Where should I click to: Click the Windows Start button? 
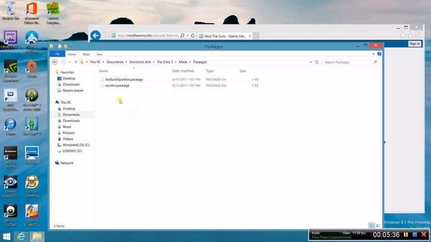click(x=7, y=237)
